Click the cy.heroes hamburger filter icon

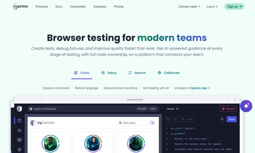click(x=152, y=123)
